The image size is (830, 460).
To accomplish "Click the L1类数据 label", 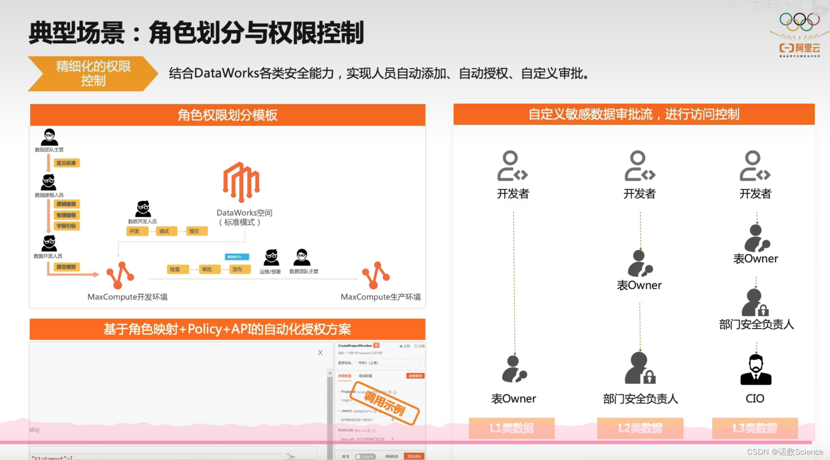I will (511, 428).
